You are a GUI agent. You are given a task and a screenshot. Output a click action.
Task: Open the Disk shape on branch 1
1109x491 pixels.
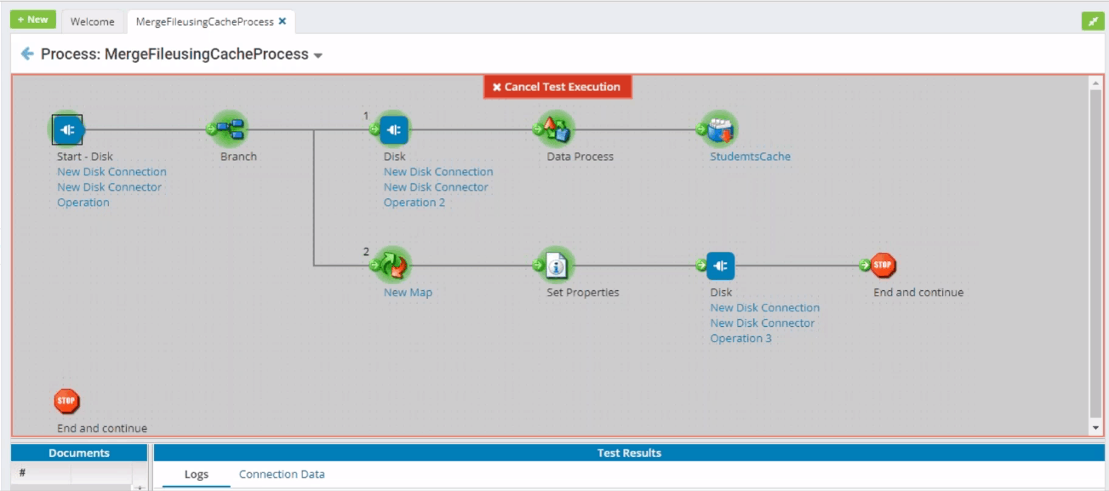pos(394,130)
